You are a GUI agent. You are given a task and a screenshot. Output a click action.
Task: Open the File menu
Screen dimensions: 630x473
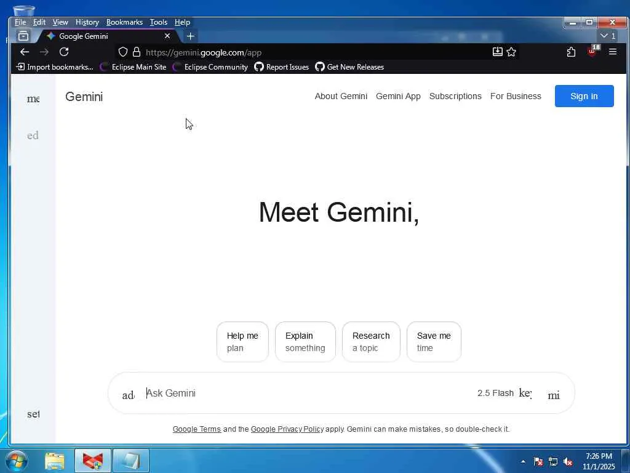point(20,22)
